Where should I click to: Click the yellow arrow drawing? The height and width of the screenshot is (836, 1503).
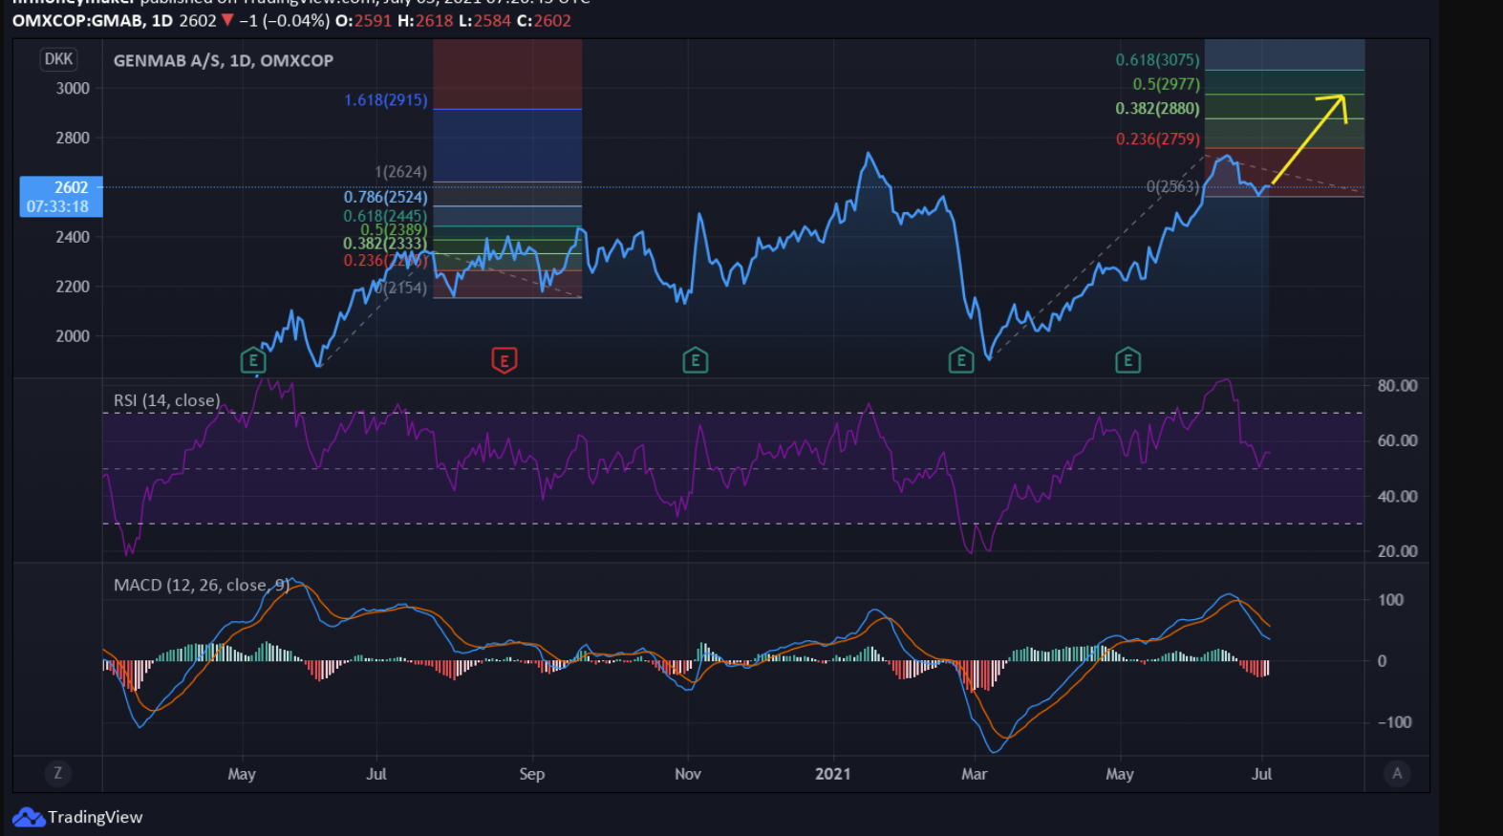[1309, 136]
